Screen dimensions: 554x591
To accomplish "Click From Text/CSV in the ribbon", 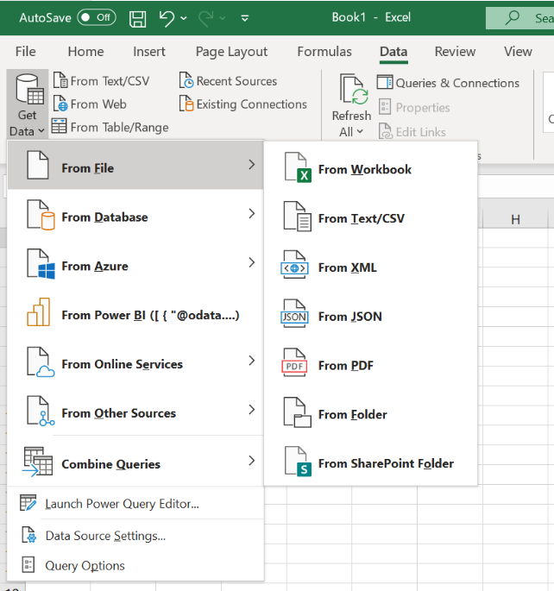I will [x=101, y=80].
